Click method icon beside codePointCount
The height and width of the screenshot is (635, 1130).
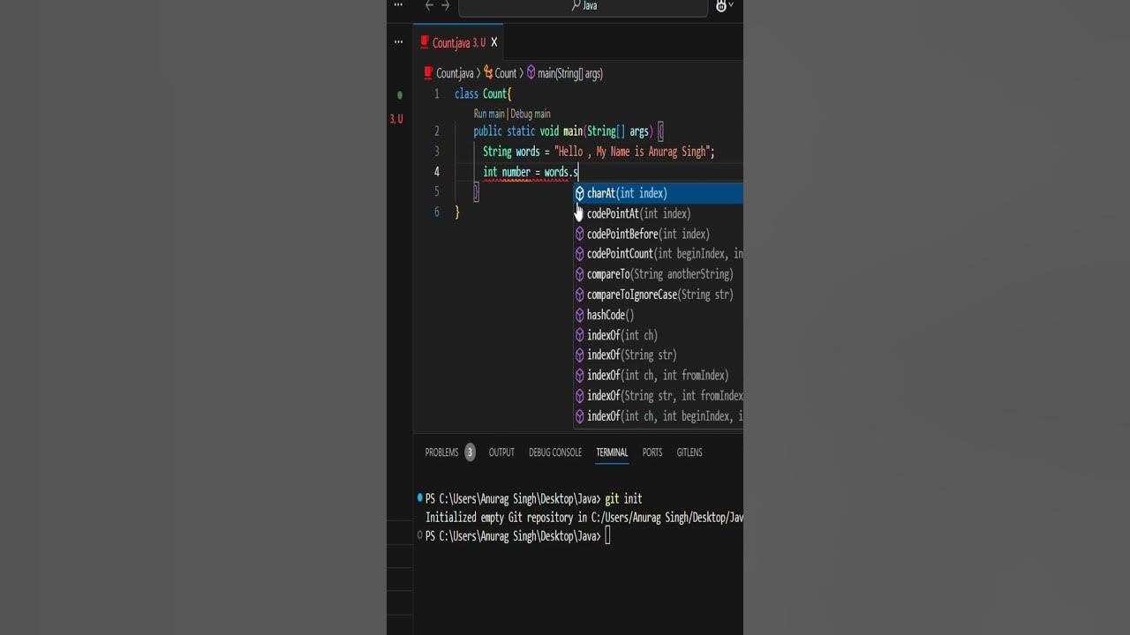[x=580, y=254]
